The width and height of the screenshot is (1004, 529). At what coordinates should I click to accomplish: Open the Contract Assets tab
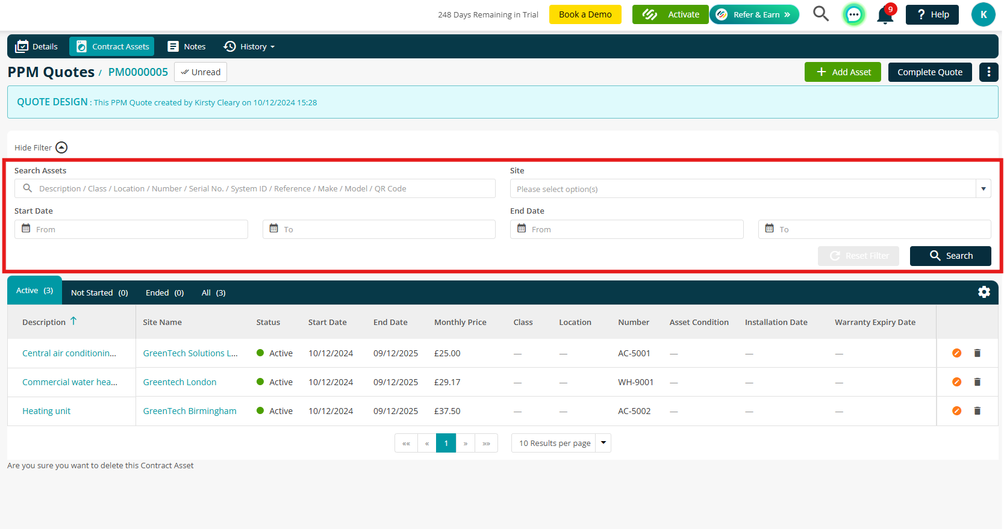(x=112, y=46)
